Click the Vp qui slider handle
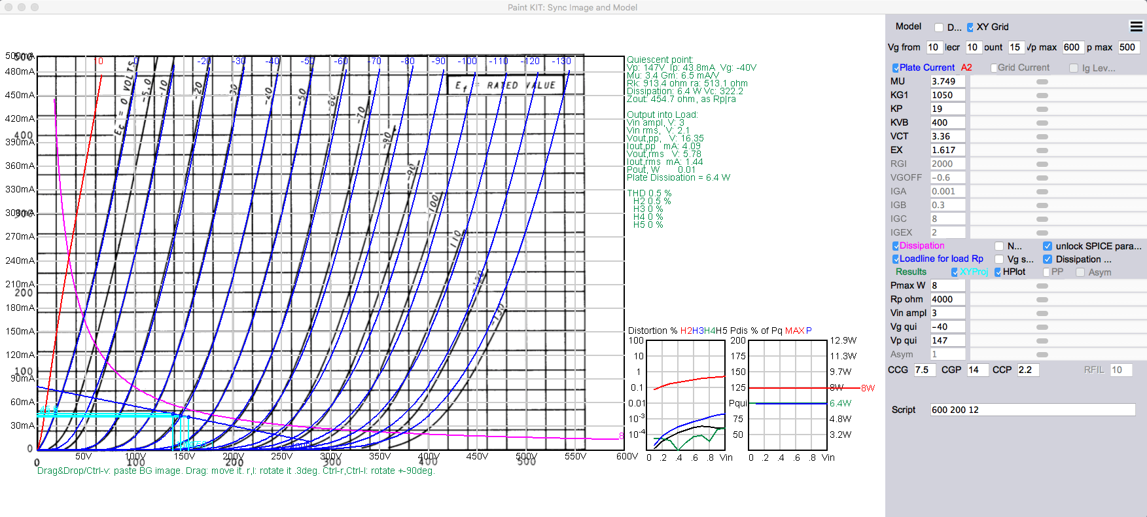Viewport: 1147px width, 517px height. pos(1042,341)
